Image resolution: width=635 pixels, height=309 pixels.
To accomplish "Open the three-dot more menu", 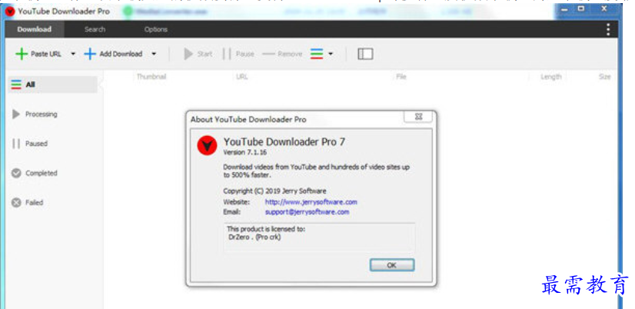I will (x=608, y=29).
